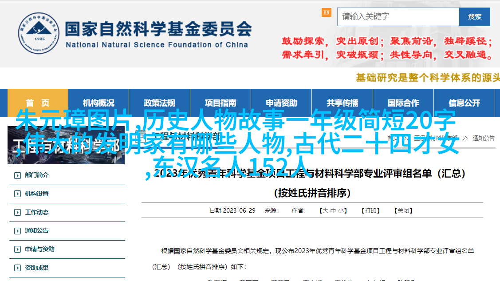This screenshot has width=500, height=281.
Task: Click the blue 搜索 search button
Action: pos(475,17)
